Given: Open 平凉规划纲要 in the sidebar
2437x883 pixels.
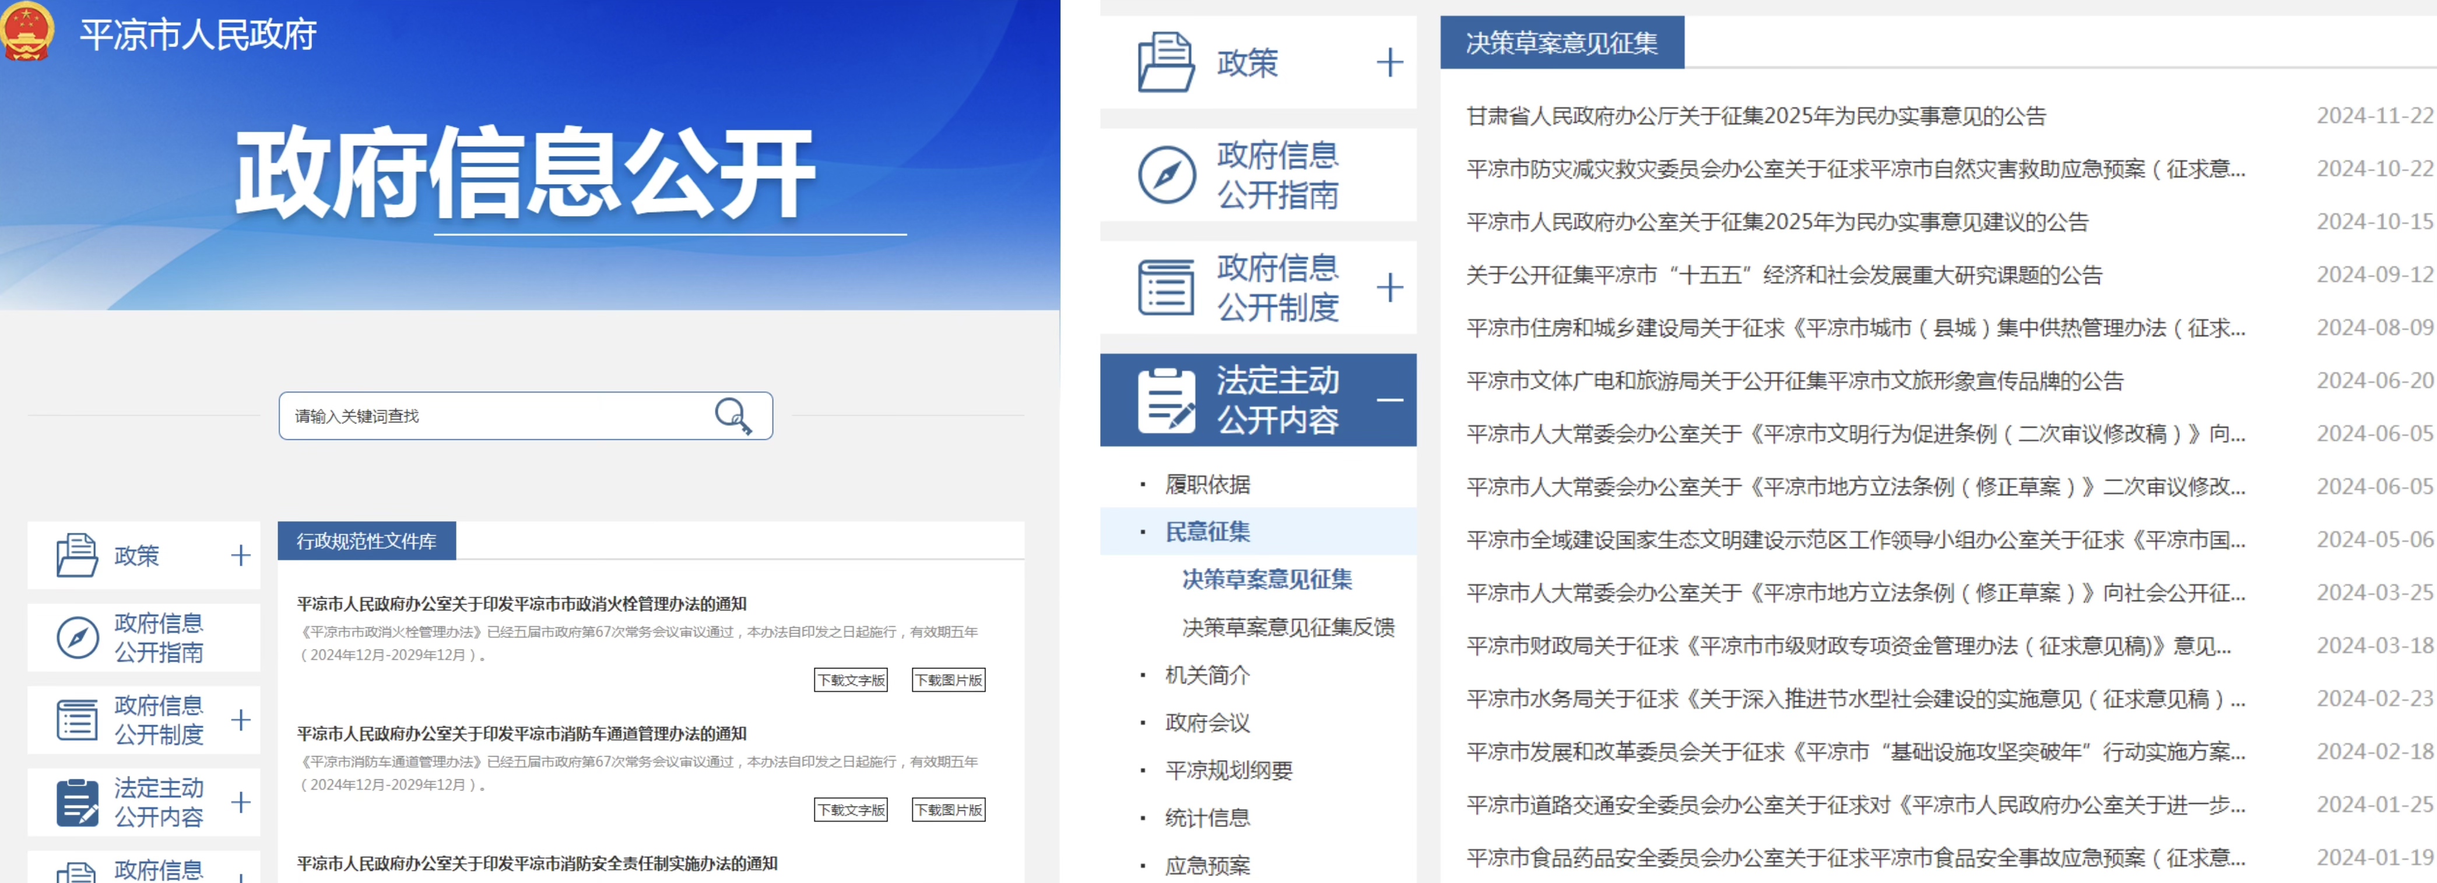Looking at the screenshot, I should point(1228,769).
